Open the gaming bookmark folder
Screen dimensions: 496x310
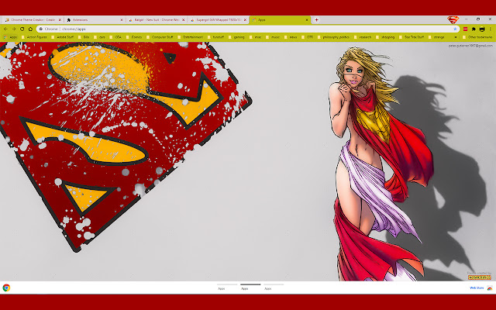click(237, 37)
